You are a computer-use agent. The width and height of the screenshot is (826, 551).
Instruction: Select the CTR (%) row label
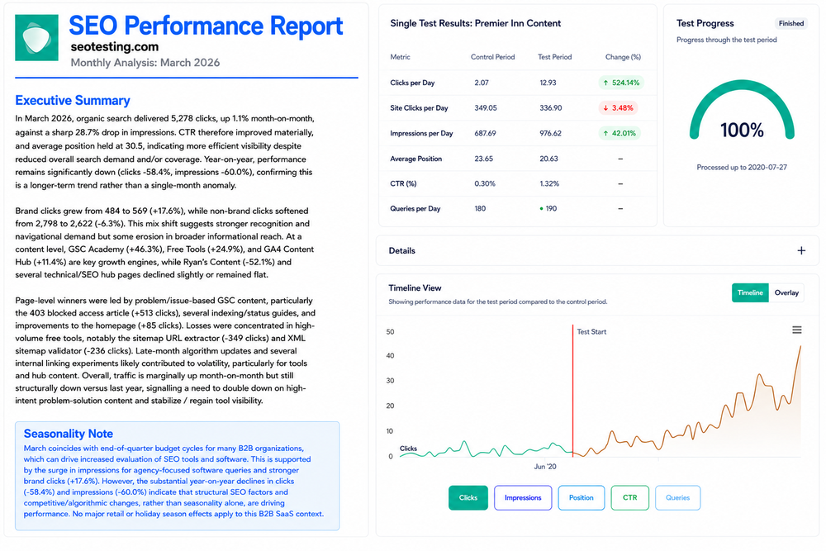(x=403, y=184)
